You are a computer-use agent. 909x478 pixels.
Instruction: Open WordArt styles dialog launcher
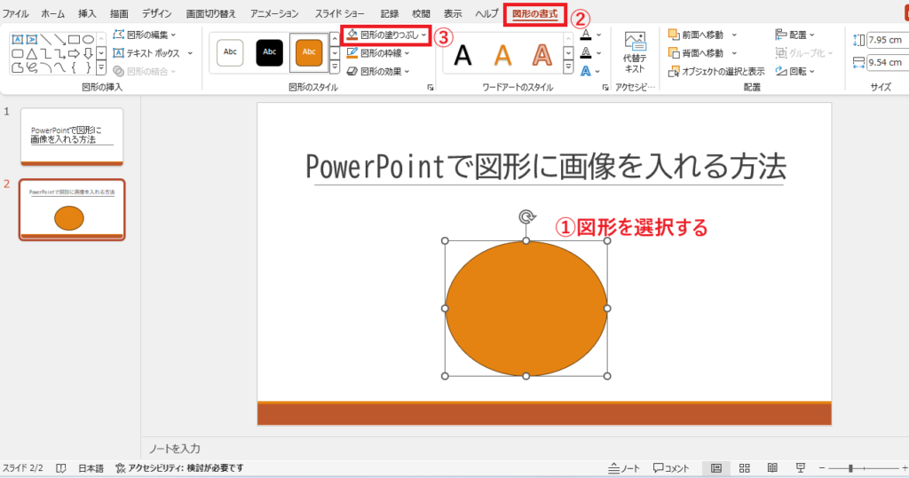click(605, 88)
